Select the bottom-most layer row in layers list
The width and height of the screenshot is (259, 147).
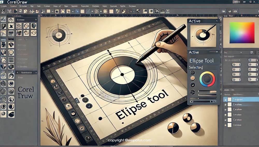[241, 125]
